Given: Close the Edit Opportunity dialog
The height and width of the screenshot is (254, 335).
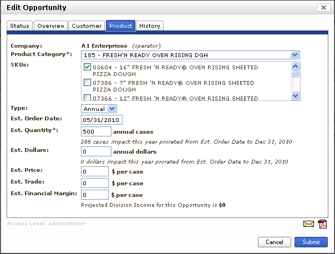Looking at the screenshot, I should pos(323,7).
